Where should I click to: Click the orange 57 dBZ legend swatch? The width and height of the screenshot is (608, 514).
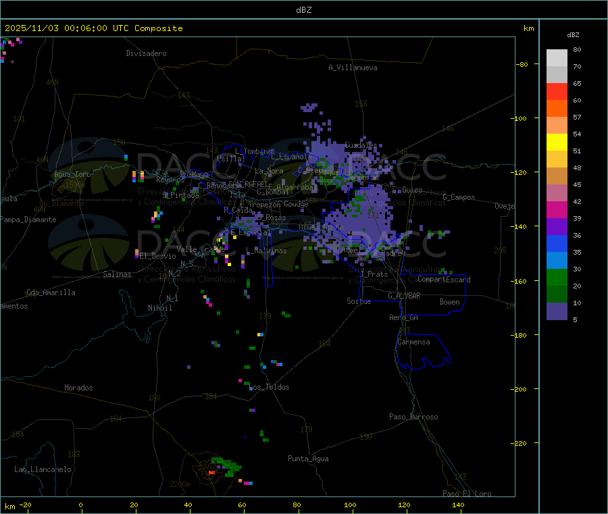click(x=557, y=109)
